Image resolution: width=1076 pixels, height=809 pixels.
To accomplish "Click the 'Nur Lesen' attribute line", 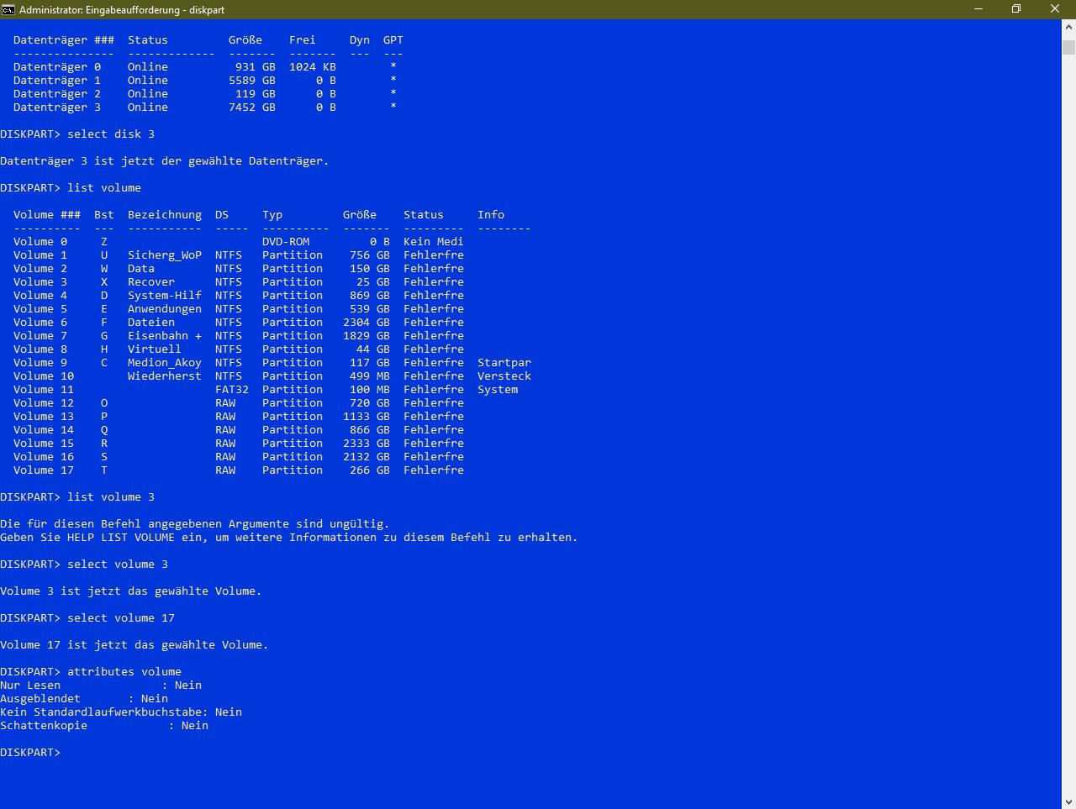I will pyautogui.click(x=101, y=686).
